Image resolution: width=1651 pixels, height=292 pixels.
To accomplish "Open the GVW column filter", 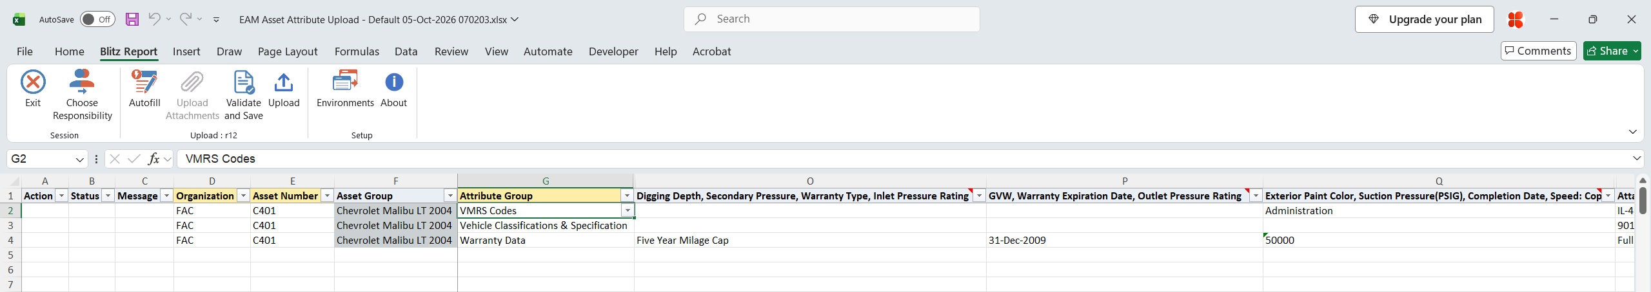I will 1256,196.
